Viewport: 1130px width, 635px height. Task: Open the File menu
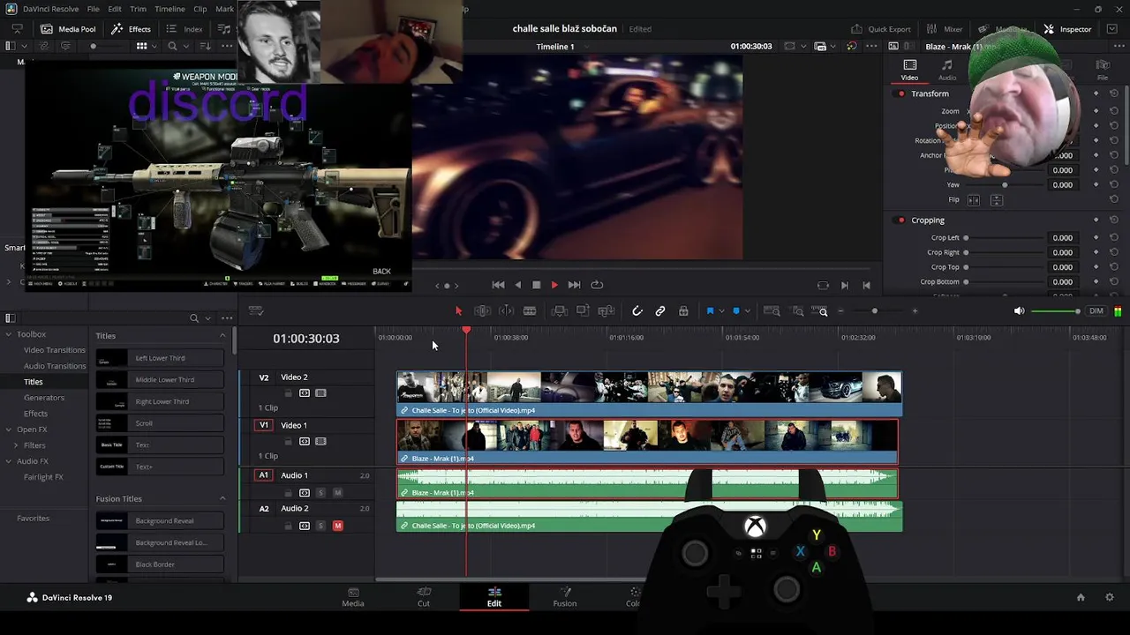click(x=93, y=9)
